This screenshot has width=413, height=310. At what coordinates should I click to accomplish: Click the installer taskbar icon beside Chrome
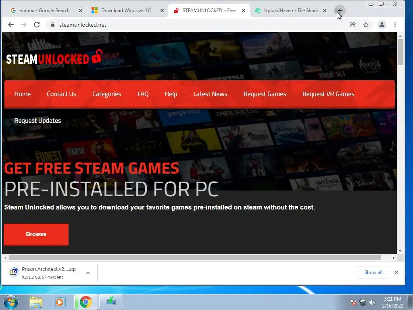[111, 302]
